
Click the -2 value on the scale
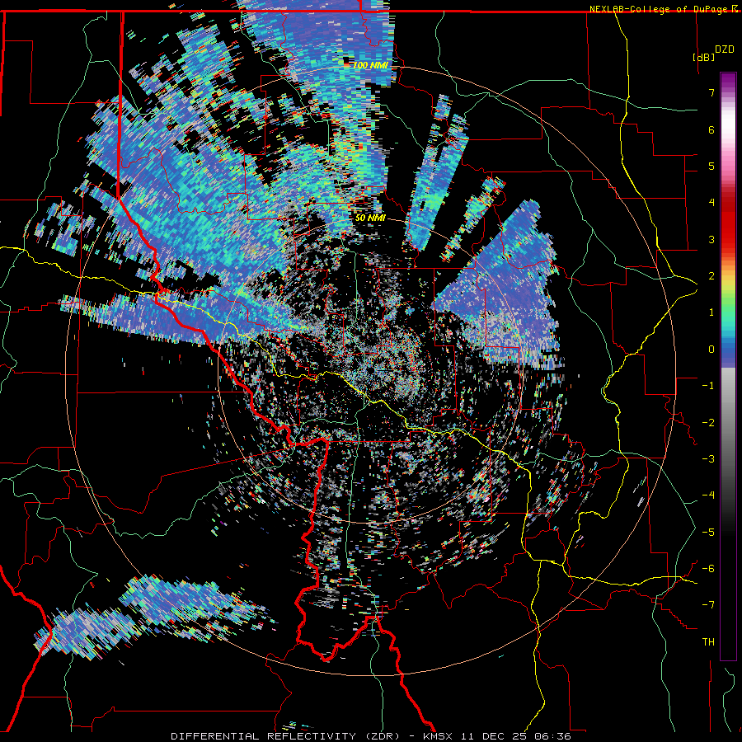tap(708, 422)
